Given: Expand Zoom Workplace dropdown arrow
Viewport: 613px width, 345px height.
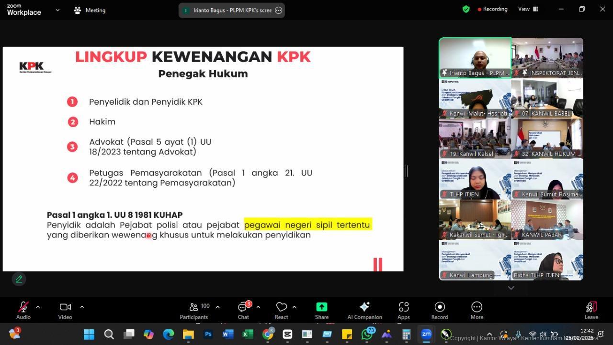Looking at the screenshot, I should click(57, 10).
